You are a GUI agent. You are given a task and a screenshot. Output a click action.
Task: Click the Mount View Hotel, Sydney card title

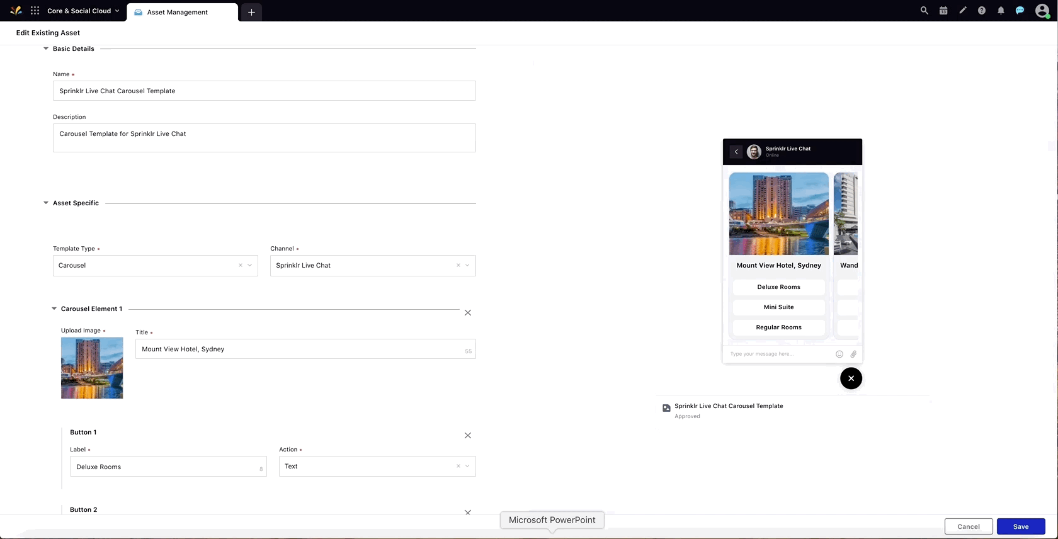(x=779, y=265)
